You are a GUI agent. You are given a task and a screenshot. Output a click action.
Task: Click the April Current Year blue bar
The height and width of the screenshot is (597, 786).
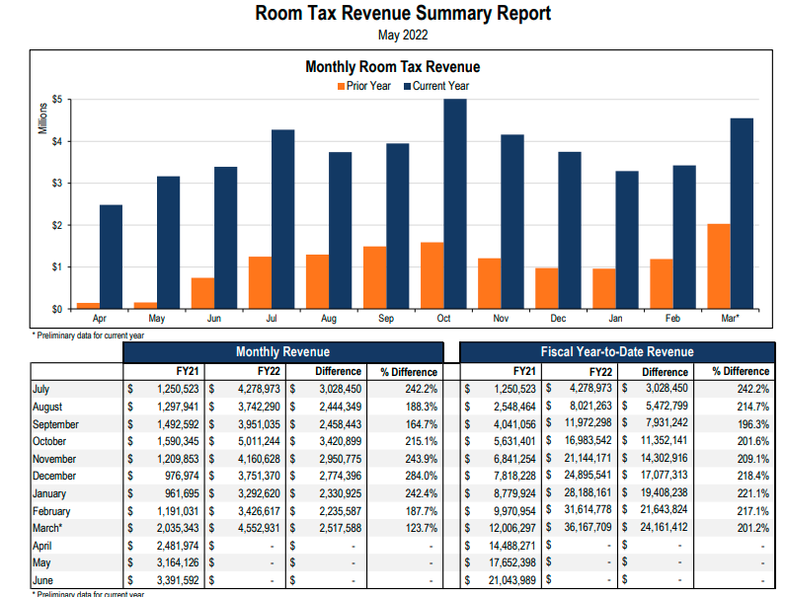coord(112,257)
